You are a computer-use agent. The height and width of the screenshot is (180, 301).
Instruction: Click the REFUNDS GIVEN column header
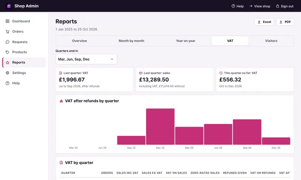[235, 173]
